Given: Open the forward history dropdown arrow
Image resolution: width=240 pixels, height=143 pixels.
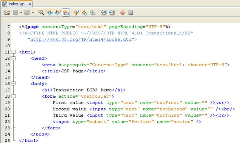Looking at the screenshot, I should pyautogui.click(x=33, y=12).
